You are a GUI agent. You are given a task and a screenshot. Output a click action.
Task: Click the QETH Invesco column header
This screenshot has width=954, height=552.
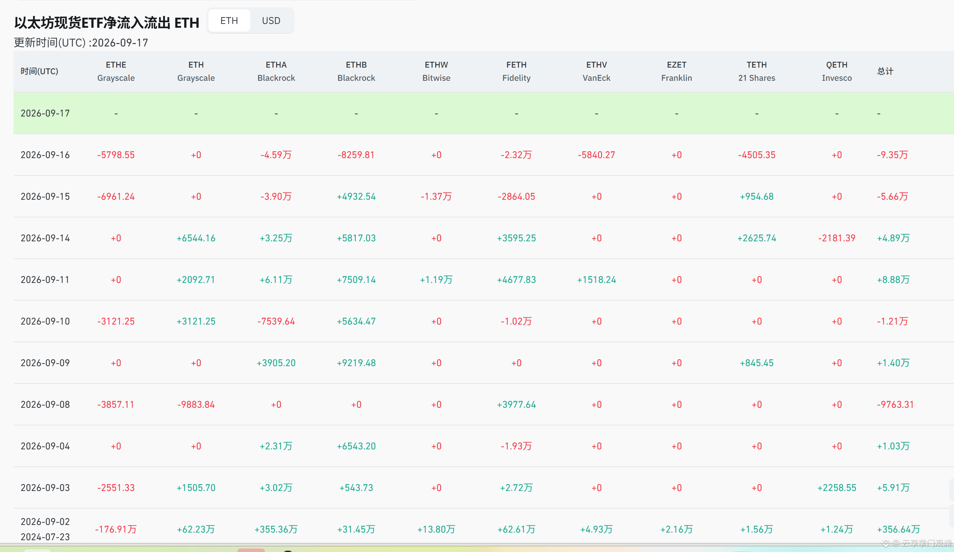coord(837,71)
